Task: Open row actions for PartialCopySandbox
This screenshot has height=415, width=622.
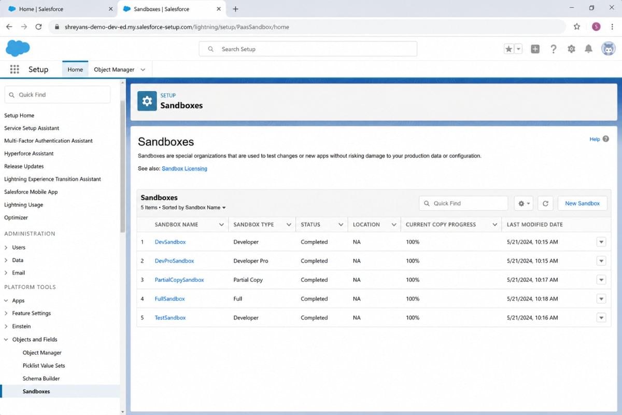Action: pyautogui.click(x=601, y=280)
